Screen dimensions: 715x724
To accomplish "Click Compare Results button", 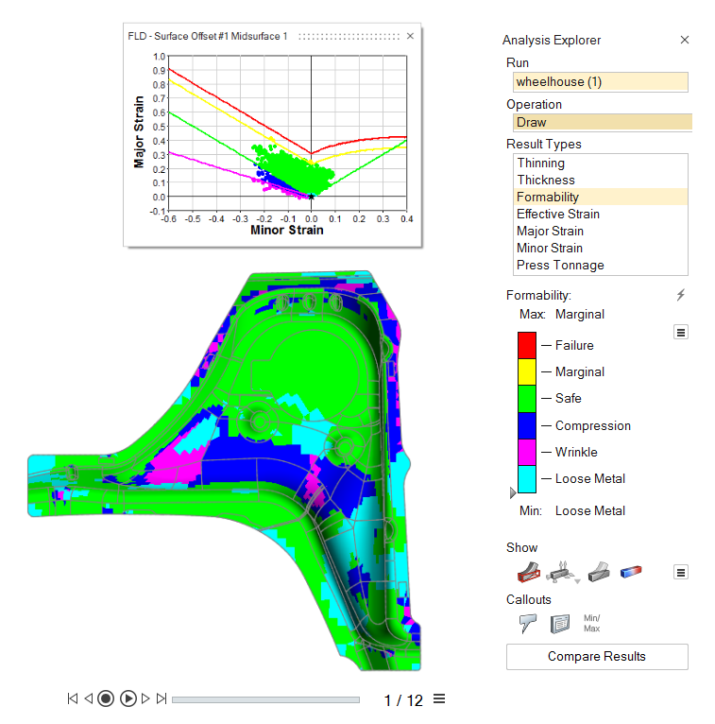I will 597,656.
